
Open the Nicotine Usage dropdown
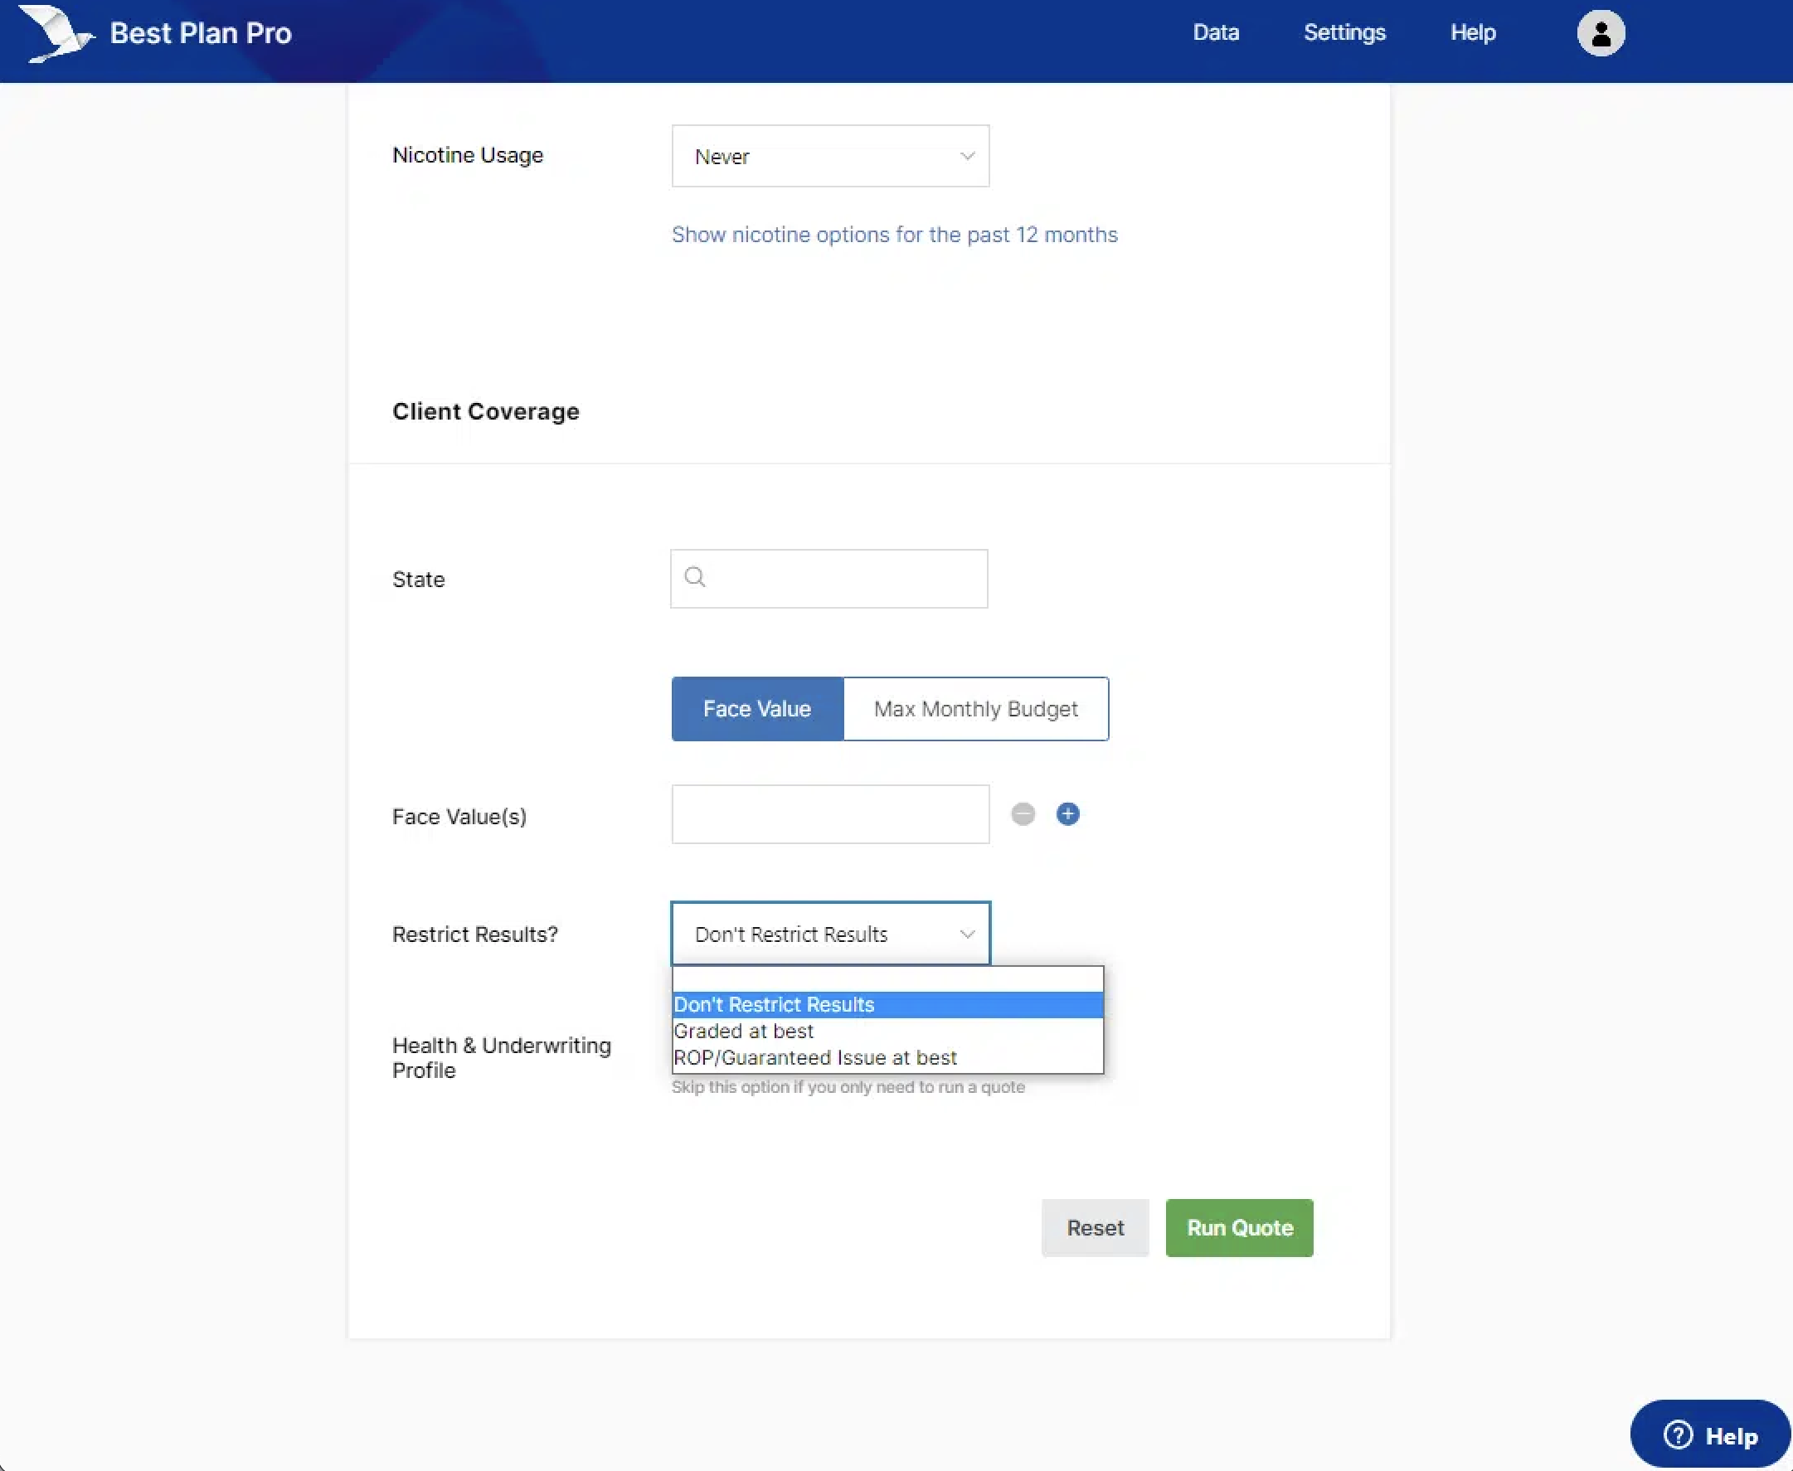tap(829, 156)
